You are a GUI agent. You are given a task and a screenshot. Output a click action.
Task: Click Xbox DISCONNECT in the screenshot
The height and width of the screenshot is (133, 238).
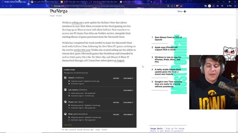coord(128,115)
